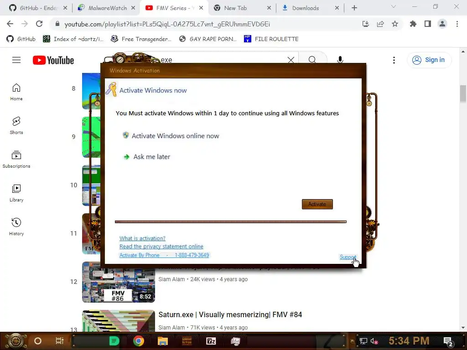The width and height of the screenshot is (467, 350).
Task: Reload the current page
Action: [x=39, y=24]
